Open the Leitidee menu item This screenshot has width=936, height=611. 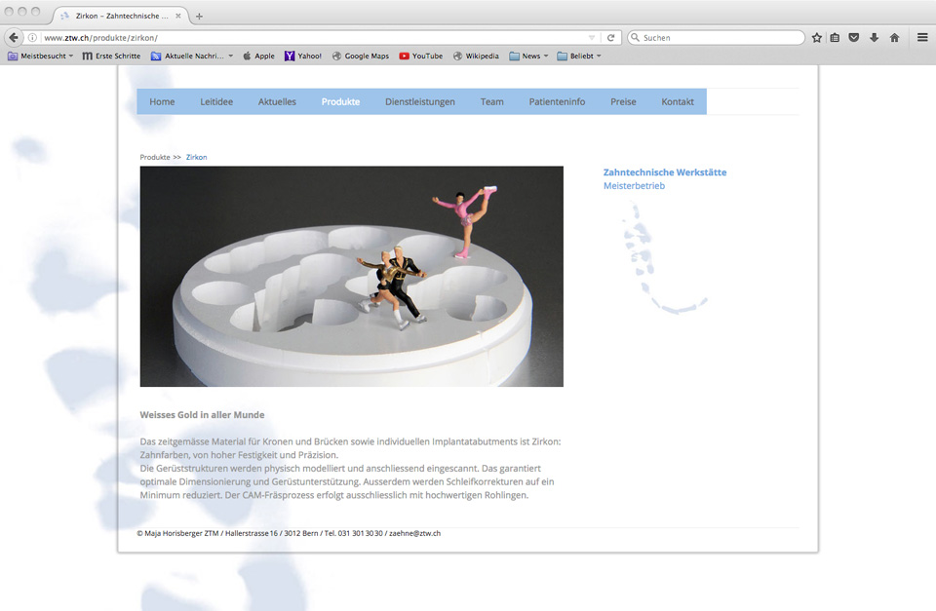(216, 101)
